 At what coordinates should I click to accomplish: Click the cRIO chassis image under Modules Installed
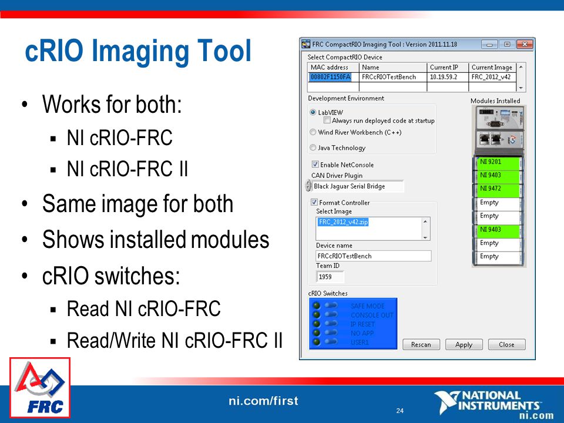click(x=499, y=130)
